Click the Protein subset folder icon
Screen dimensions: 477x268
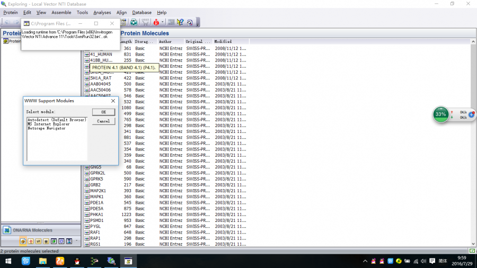click(x=5, y=41)
